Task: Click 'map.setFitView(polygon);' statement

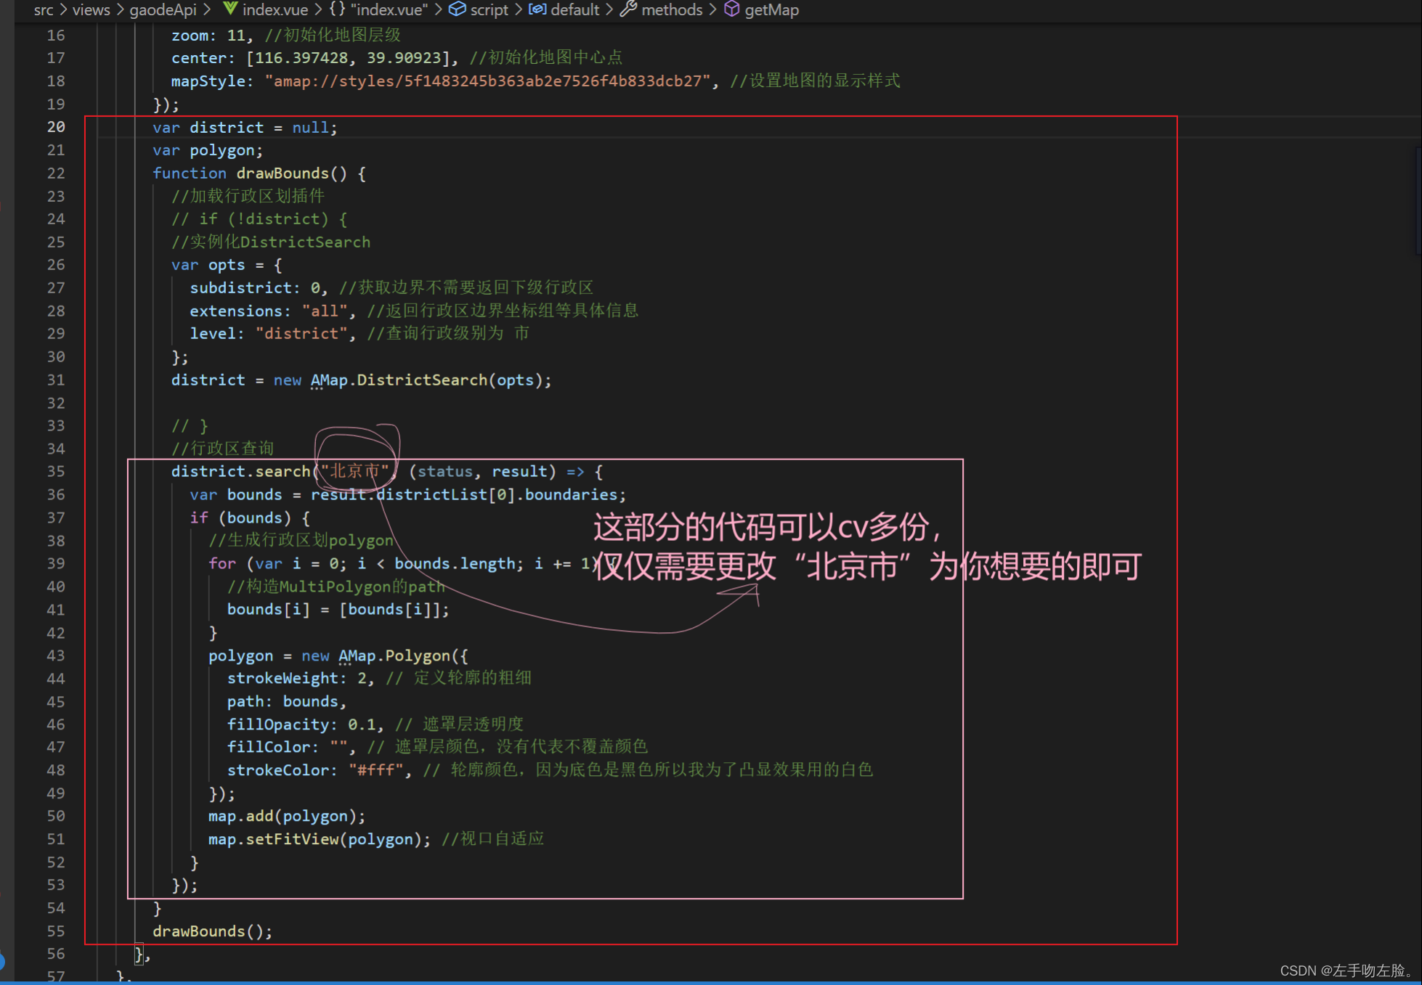Action: [320, 840]
